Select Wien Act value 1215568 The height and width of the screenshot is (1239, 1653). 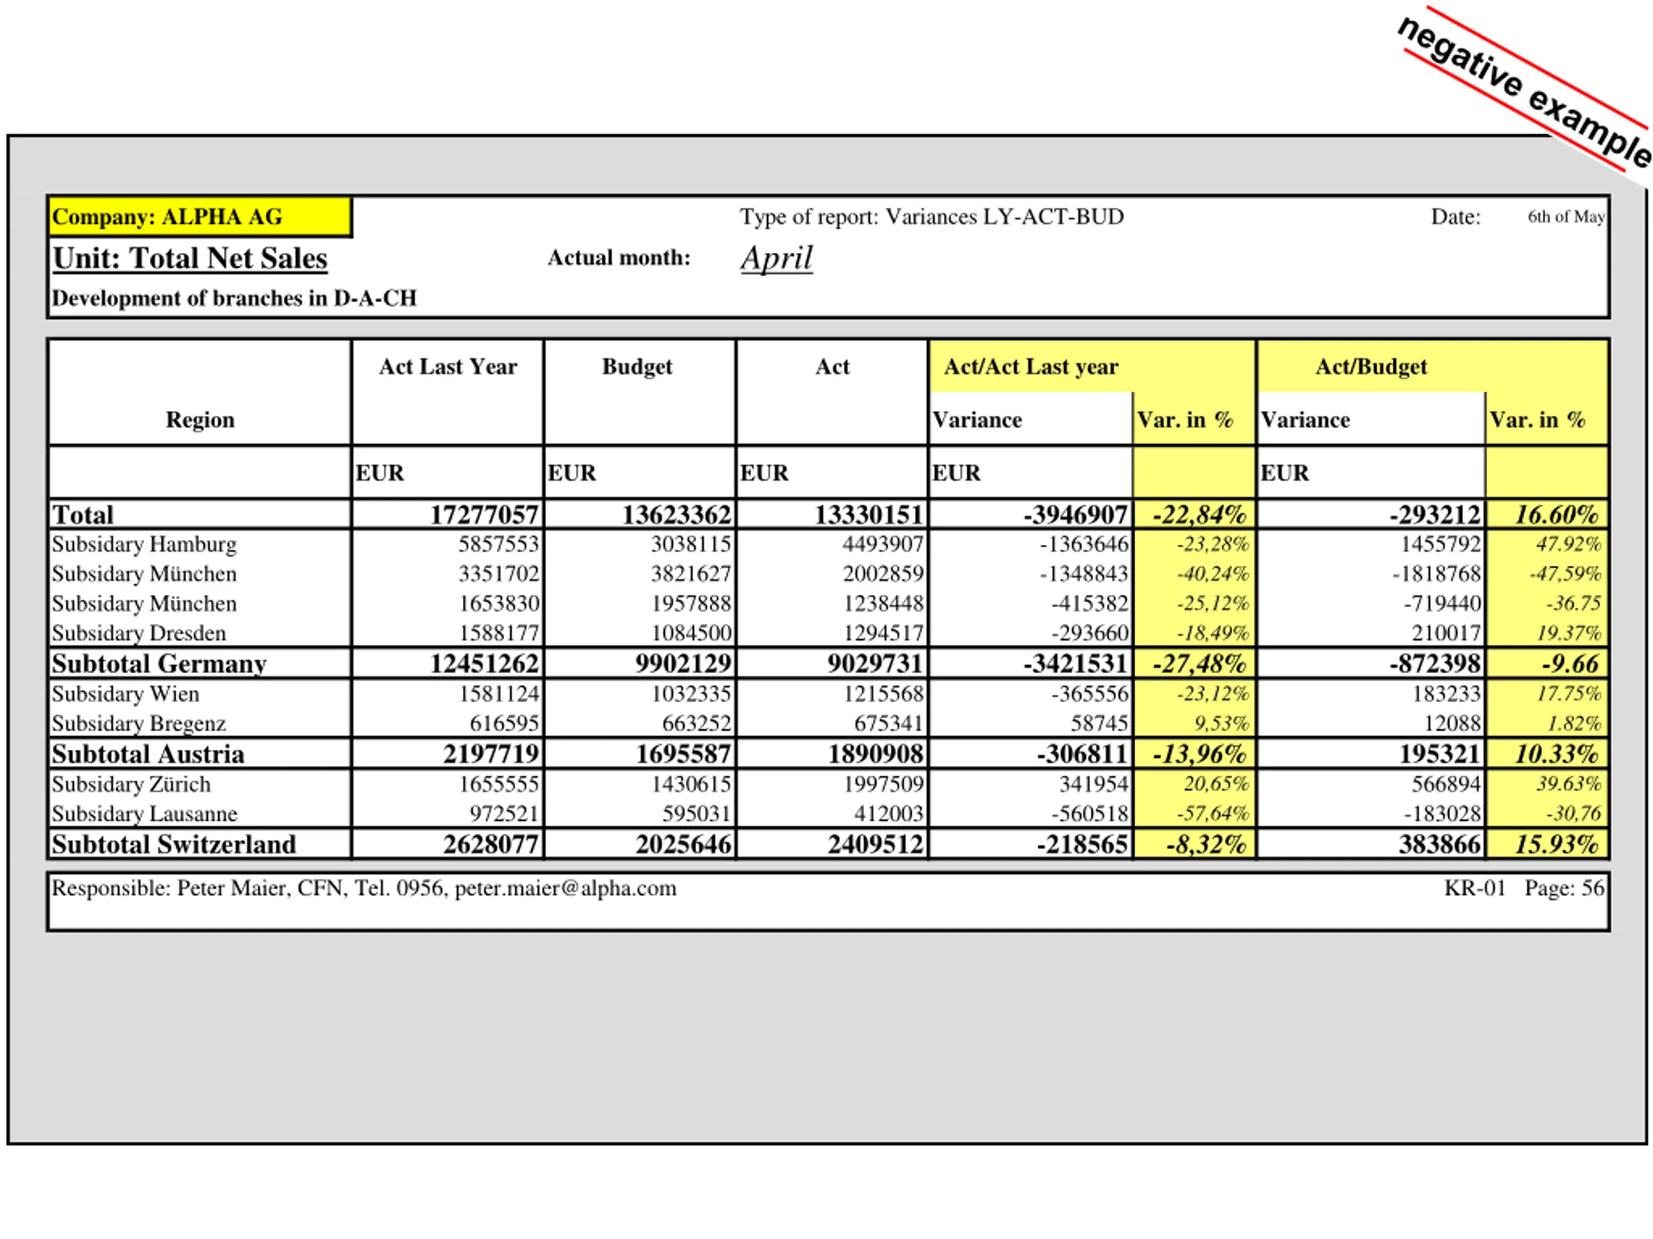883,694
